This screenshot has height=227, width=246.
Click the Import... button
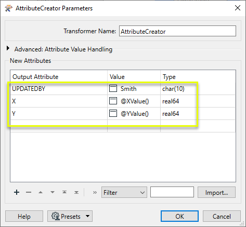[x=216, y=192]
